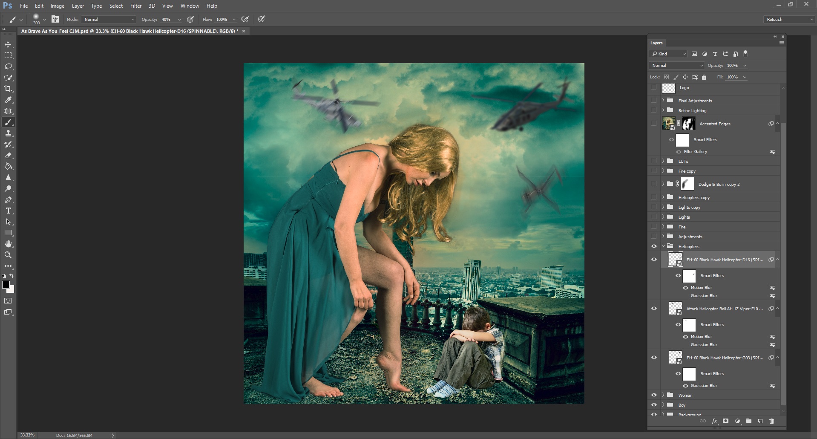Expand the Final Adjustments group
Image resolution: width=817 pixels, height=439 pixels.
663,101
